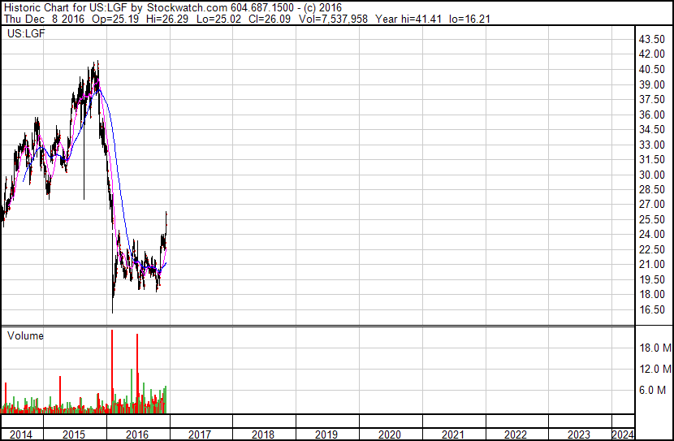This screenshot has height=441, width=674.
Task: Select the 2021 timeline label
Action: [453, 435]
